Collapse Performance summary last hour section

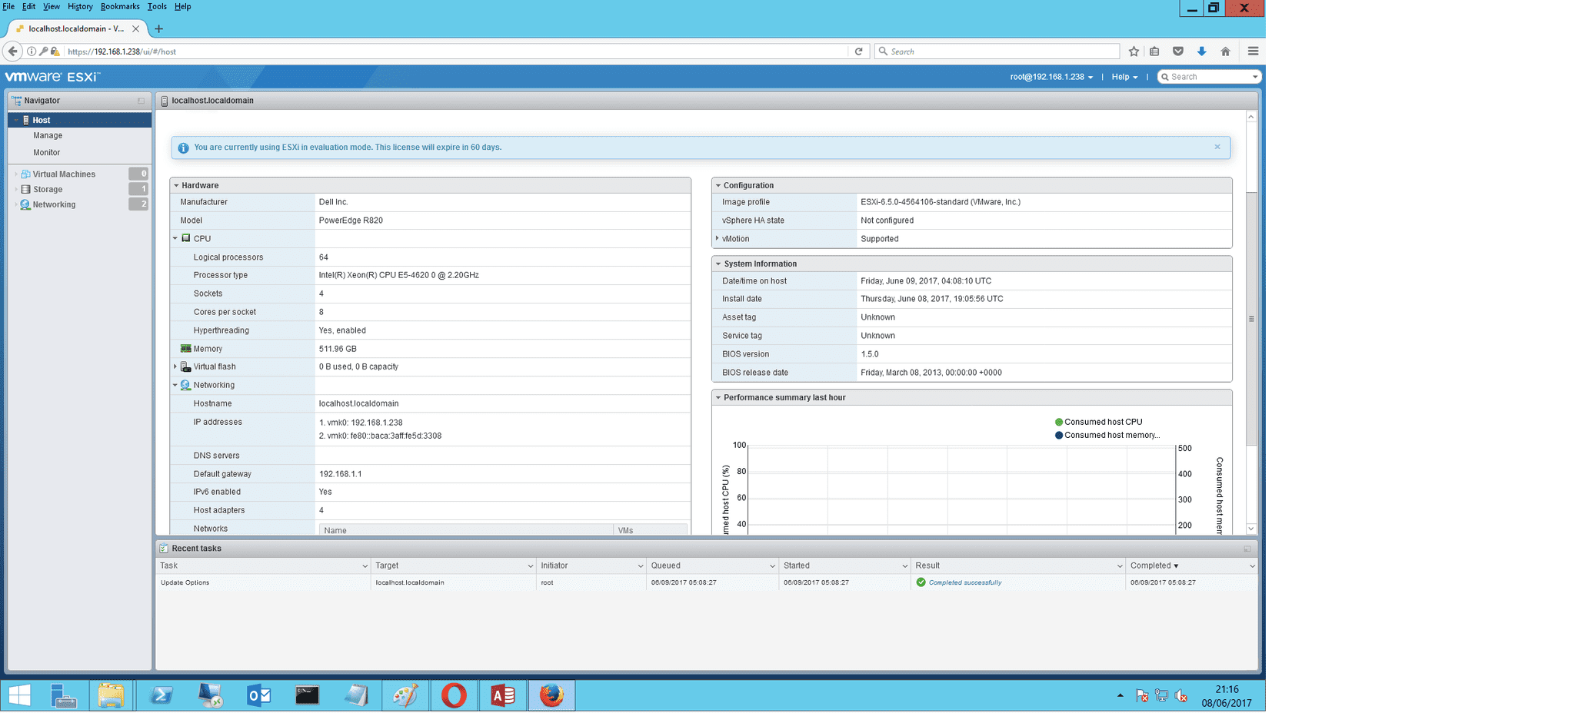tap(718, 397)
